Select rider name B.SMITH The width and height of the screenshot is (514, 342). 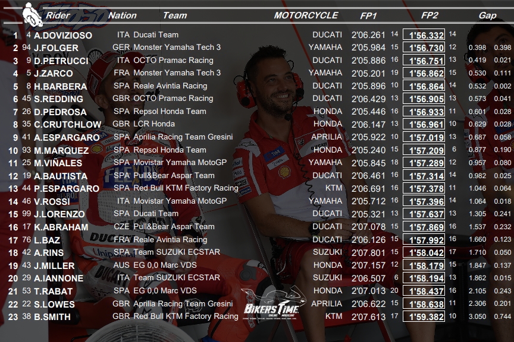[x=52, y=317]
